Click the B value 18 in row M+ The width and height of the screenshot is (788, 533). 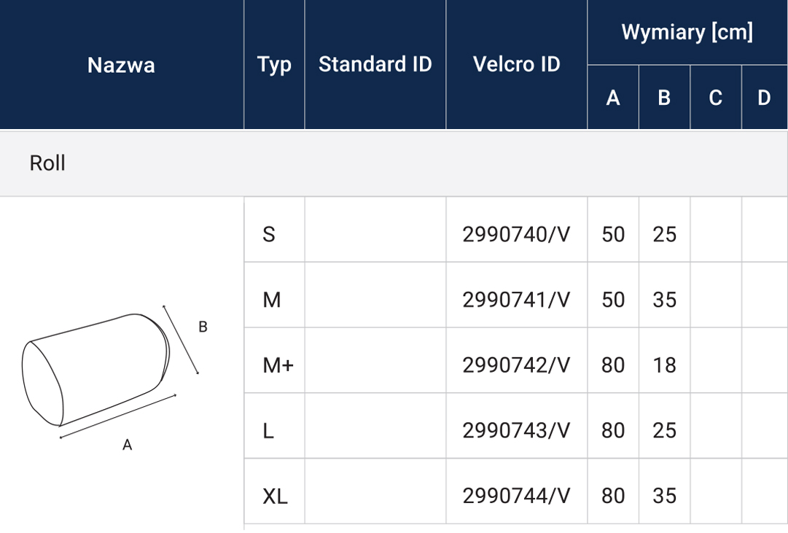pos(664,365)
